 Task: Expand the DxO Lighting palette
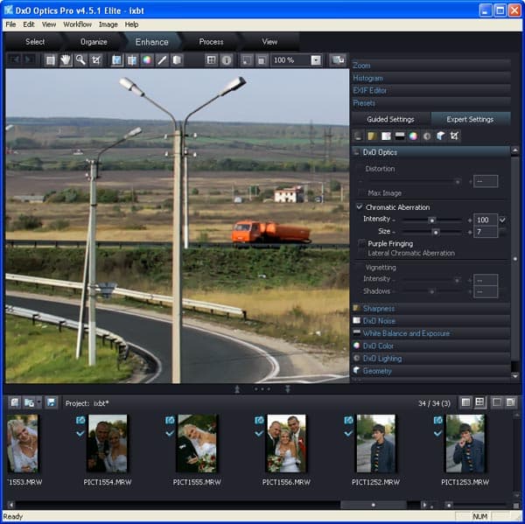pyautogui.click(x=430, y=359)
